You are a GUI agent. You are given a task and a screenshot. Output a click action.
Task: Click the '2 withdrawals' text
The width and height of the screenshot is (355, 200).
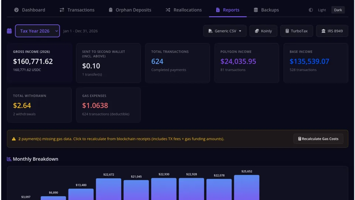24,114
